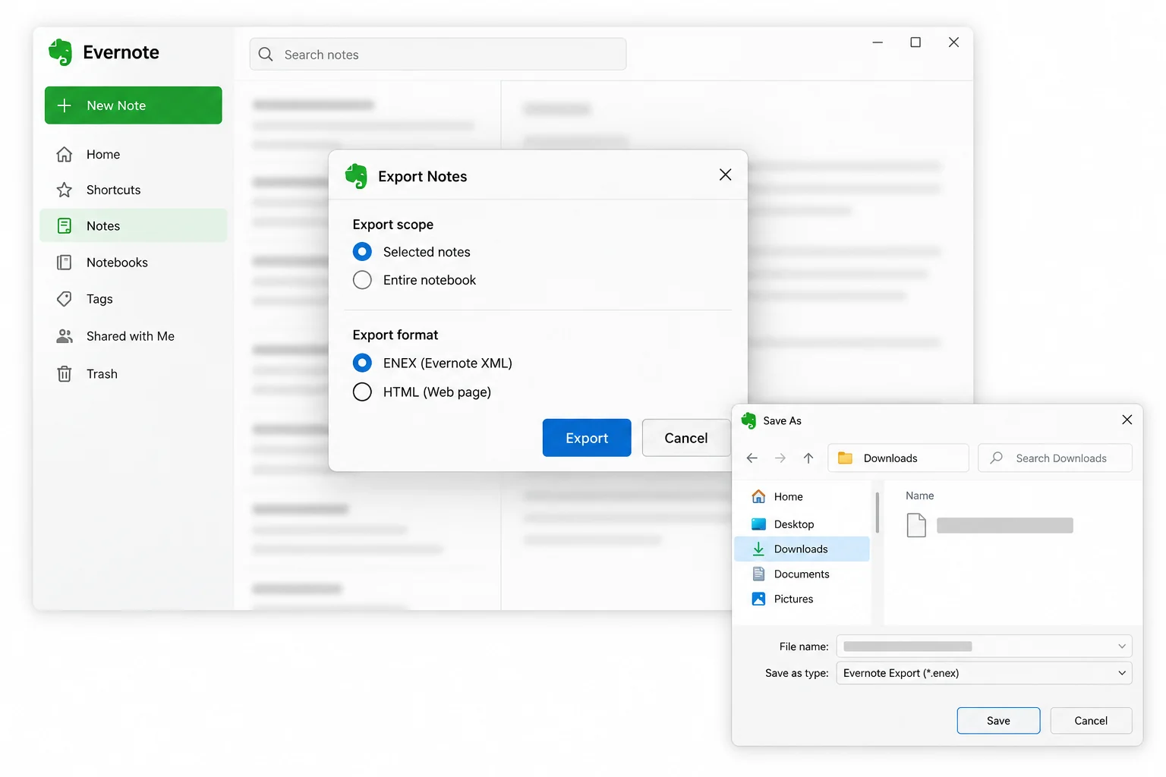
Task: Maximize the Evernote window
Action: (915, 42)
